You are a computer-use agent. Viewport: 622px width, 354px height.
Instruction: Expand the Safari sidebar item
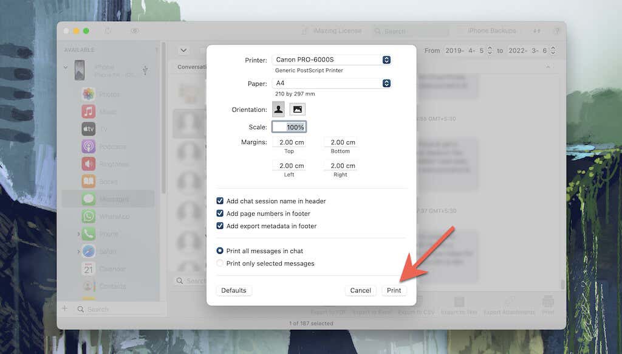[78, 251]
